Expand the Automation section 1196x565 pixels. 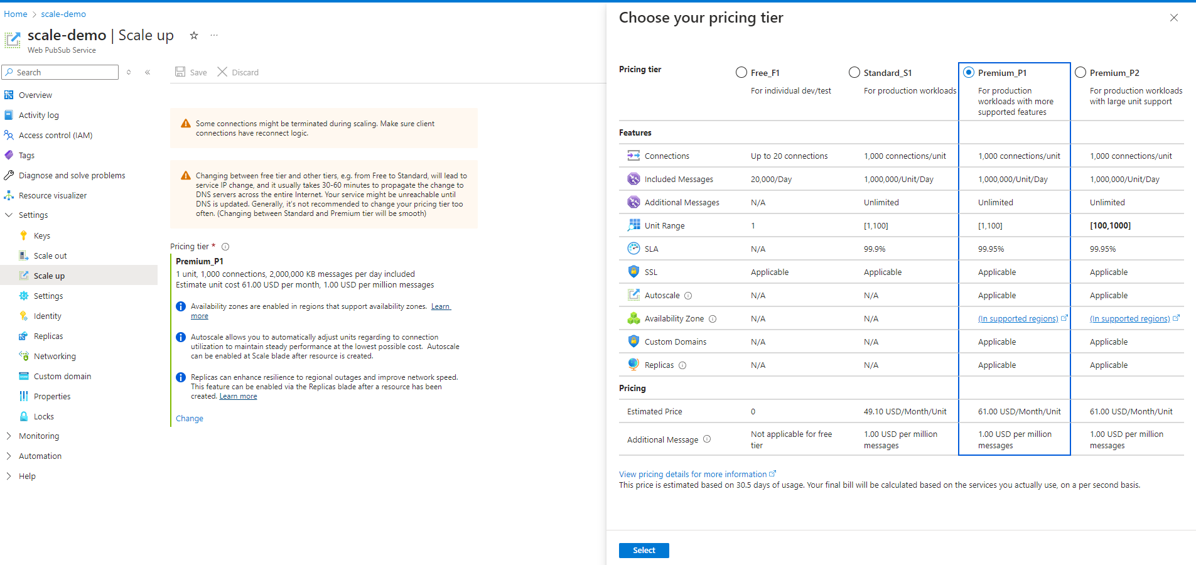pos(41,456)
